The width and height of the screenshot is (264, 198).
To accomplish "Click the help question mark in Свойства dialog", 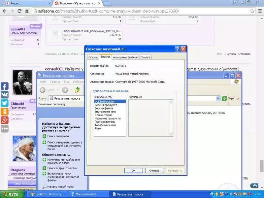I will pyautogui.click(x=177, y=49).
